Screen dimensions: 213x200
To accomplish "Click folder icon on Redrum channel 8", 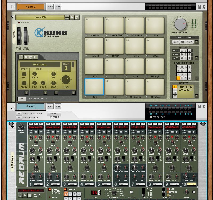I will coord(155,132).
